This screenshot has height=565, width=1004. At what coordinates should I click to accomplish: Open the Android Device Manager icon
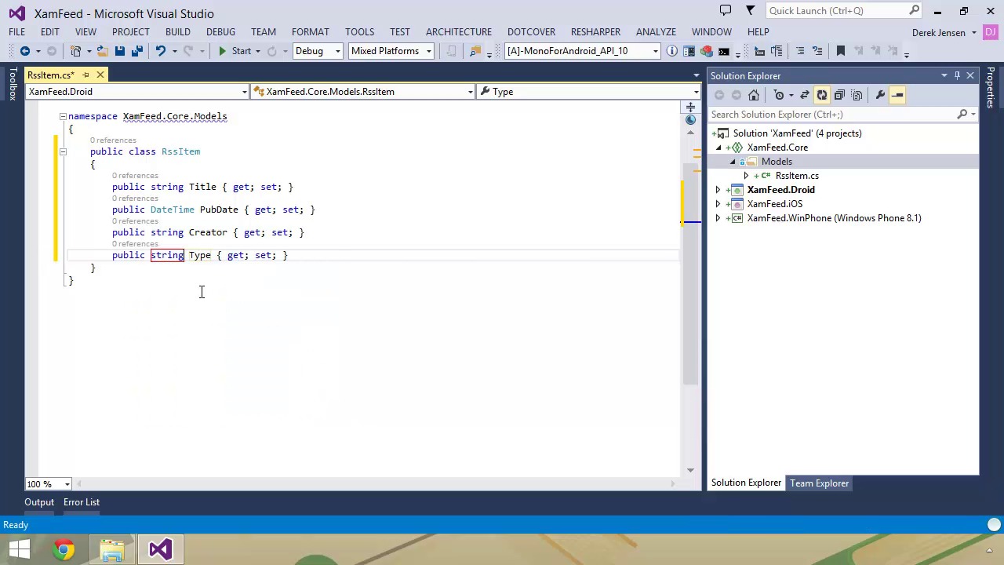(x=689, y=51)
